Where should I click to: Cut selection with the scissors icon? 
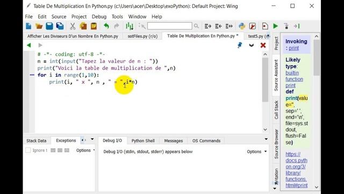[73, 26]
